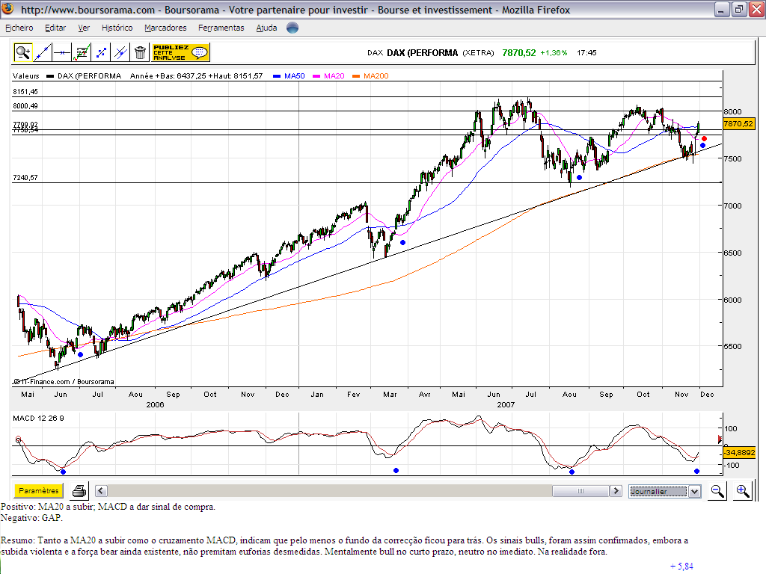Click the 17:45 time in header
The image size is (766, 574).
pyautogui.click(x=586, y=53)
